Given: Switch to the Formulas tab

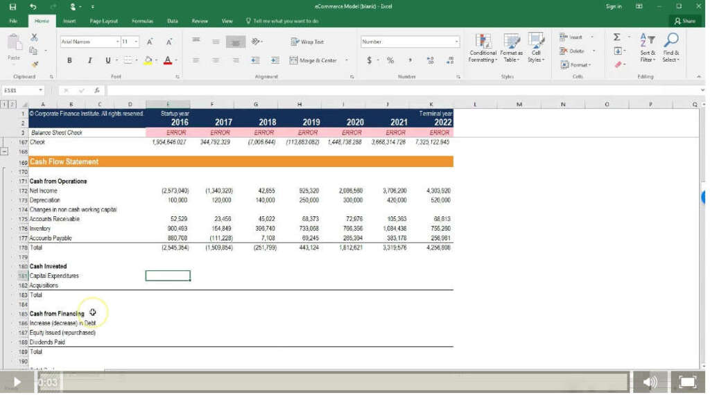Looking at the screenshot, I should click(x=142, y=21).
